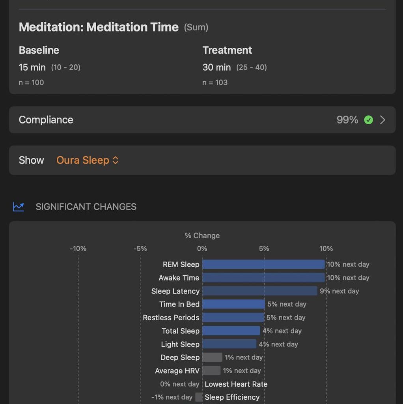Open the Meditation Time summary header
Viewport: 403px width, 404px height.
99,27
